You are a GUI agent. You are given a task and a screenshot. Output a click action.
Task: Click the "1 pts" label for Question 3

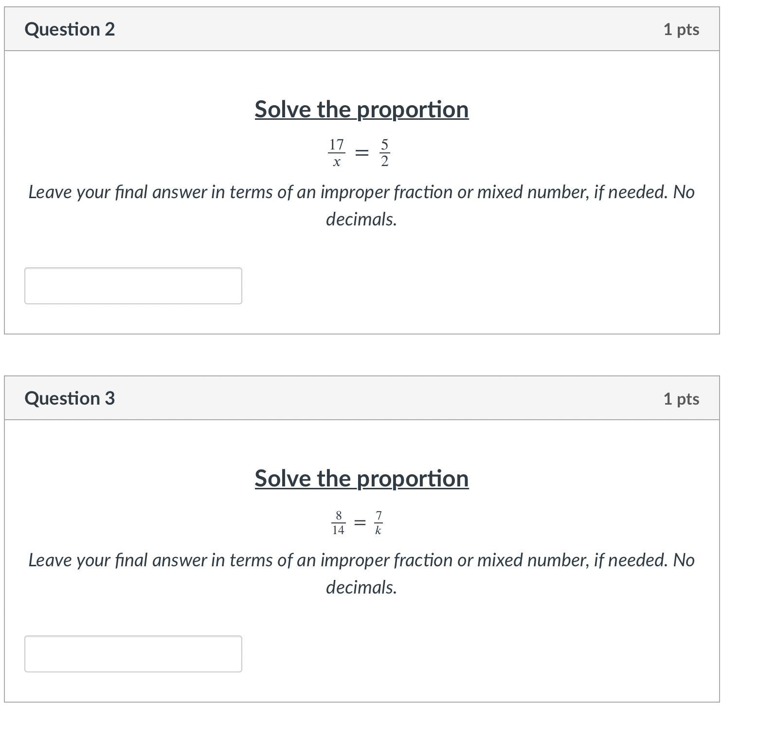tap(681, 399)
